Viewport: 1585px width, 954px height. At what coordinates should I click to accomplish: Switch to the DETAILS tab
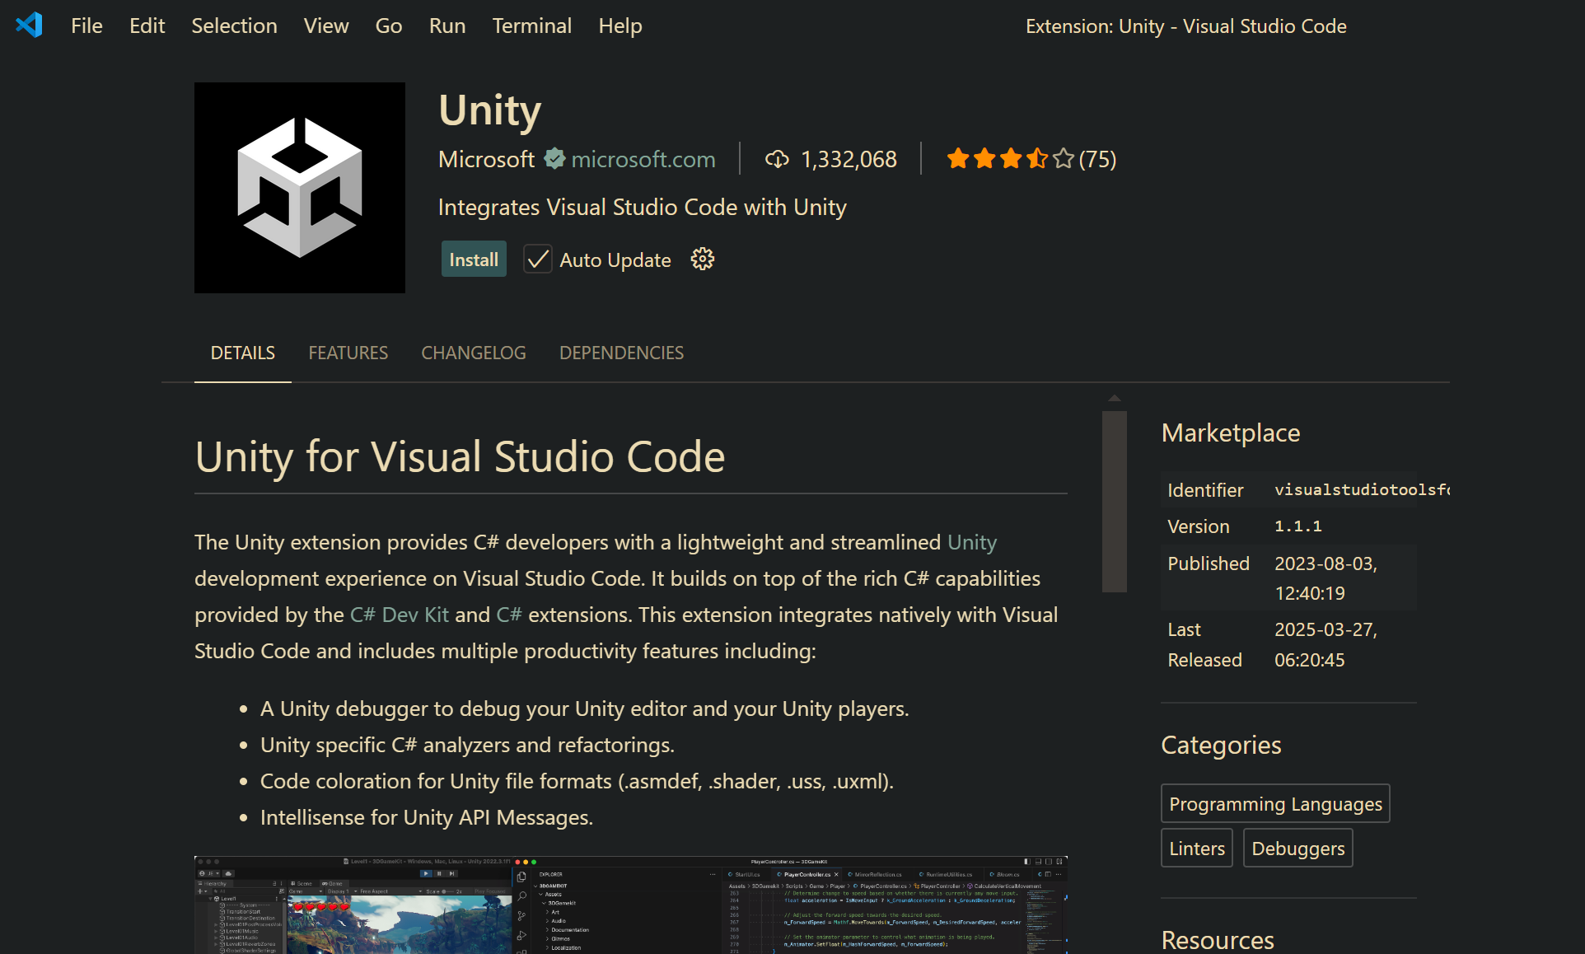point(242,353)
